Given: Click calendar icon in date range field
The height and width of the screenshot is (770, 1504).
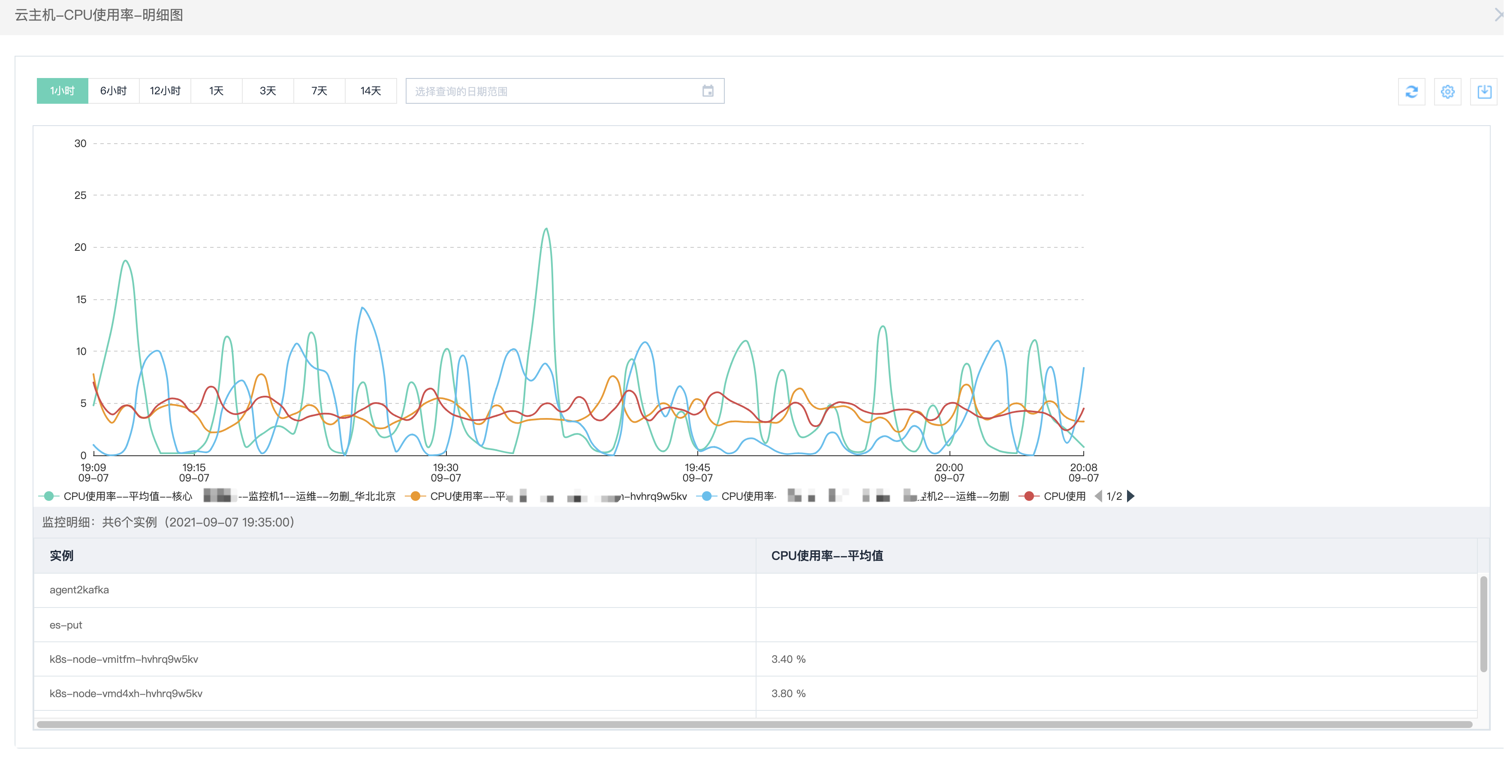Looking at the screenshot, I should pos(708,91).
